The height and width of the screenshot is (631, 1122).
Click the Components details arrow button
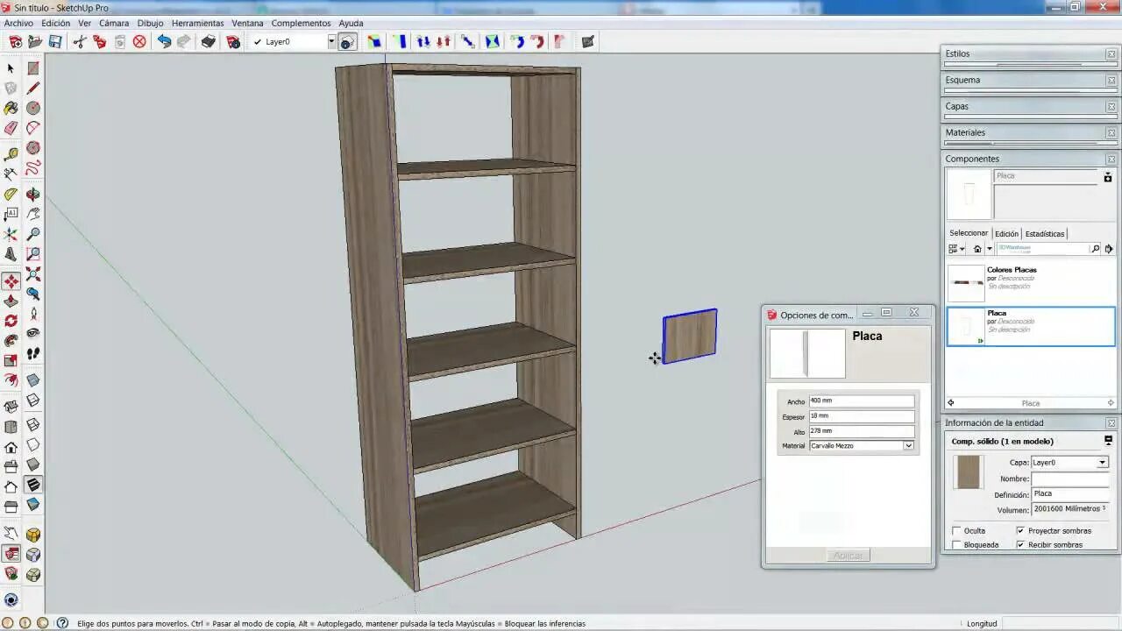[1109, 249]
